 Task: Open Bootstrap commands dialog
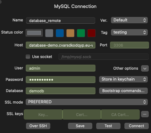[123, 91]
